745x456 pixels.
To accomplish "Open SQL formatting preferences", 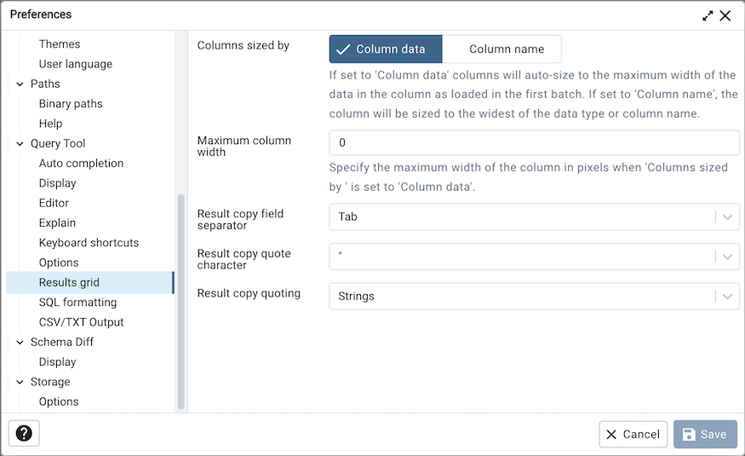I will click(77, 303).
